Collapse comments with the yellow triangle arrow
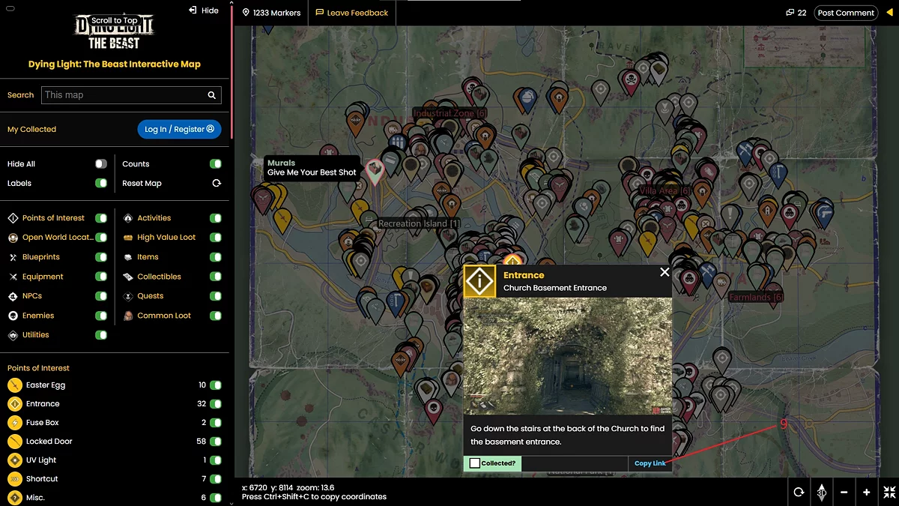Screen dimensions: 899x506 (889, 13)
